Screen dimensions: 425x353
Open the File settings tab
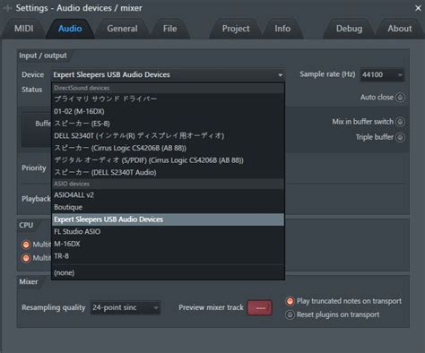[169, 29]
